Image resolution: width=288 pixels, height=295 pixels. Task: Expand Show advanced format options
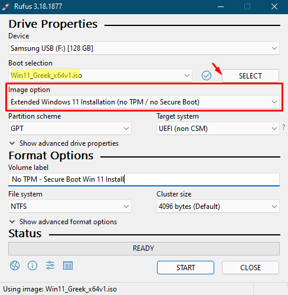coord(63,222)
